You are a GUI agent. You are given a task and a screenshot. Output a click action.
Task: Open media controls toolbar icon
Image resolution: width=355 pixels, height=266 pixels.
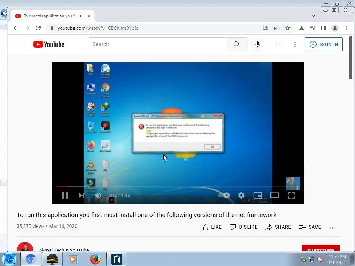pos(312,28)
